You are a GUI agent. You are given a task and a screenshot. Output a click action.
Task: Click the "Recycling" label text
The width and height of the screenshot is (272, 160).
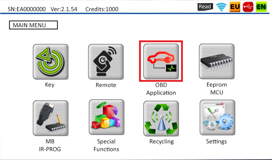[161, 141]
